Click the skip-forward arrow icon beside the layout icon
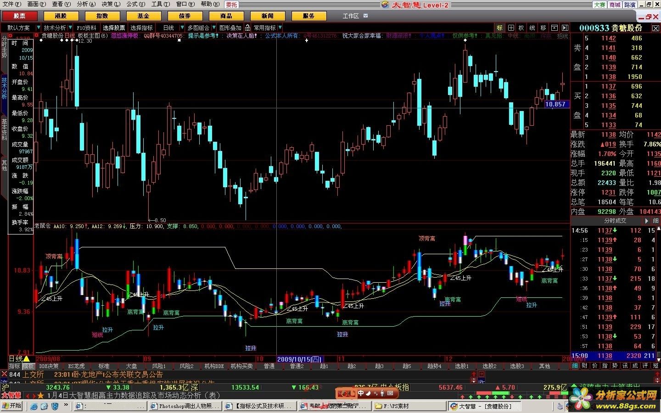Screen dimensions: 661x413 [x=565, y=28]
